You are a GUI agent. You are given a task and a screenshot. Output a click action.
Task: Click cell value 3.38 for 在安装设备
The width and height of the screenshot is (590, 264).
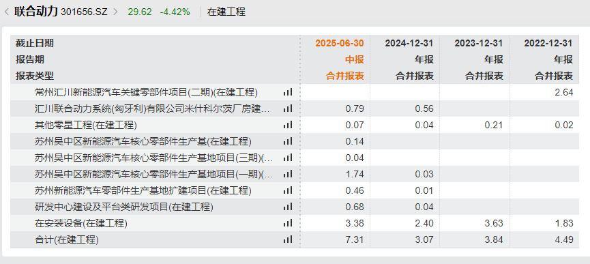pos(355,223)
